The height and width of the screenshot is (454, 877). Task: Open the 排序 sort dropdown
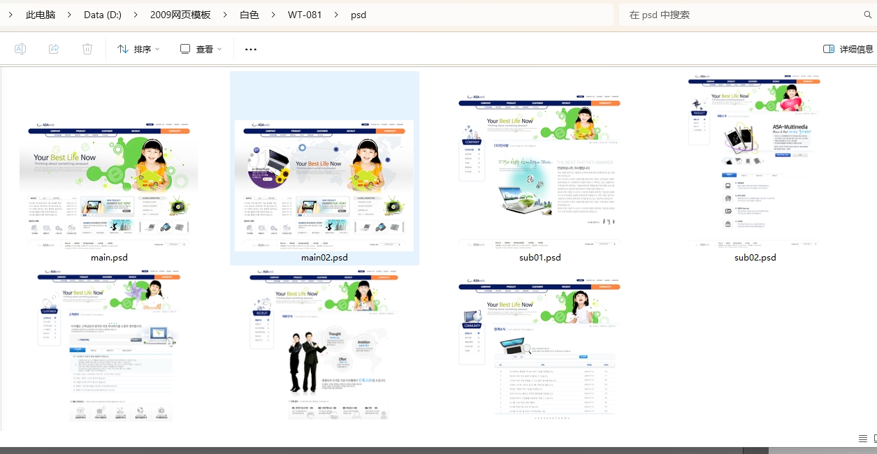tap(138, 49)
